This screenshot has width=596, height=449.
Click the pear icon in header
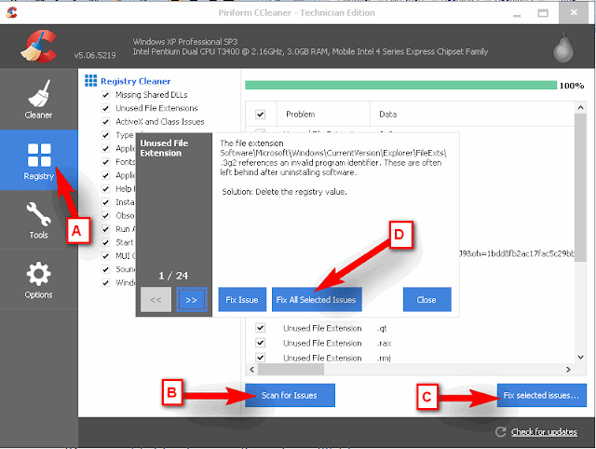562,48
